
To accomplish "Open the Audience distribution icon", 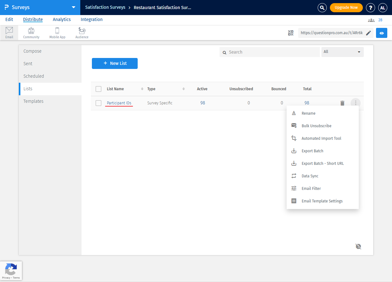I will (x=82, y=33).
